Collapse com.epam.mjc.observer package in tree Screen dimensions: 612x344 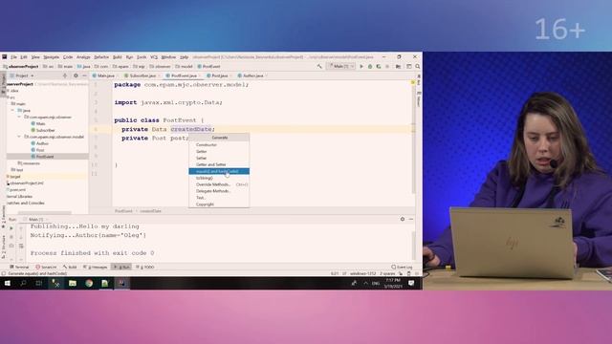(19, 117)
